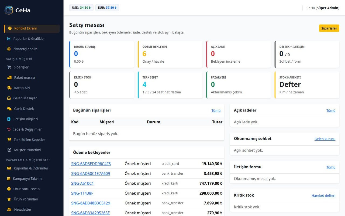Open the Kampanya Takvimi menu entry
This screenshot has width=345, height=216.
point(32,178)
